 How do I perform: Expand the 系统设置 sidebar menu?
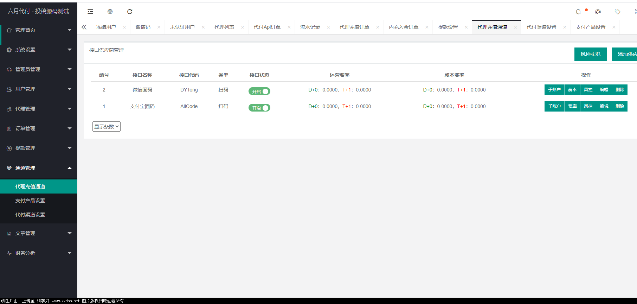[38, 50]
